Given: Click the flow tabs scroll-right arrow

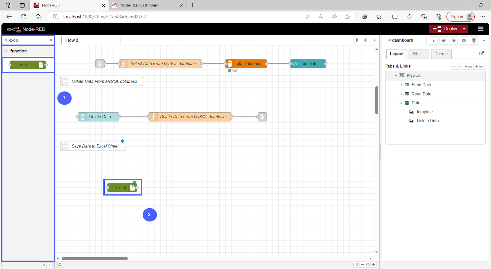Looking at the screenshot, I should click(x=357, y=40).
